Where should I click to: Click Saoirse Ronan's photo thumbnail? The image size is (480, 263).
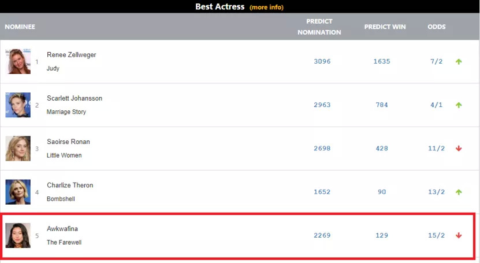[x=18, y=149]
